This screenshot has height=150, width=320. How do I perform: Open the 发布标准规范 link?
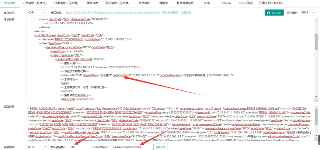pyautogui.click(x=170, y=12)
